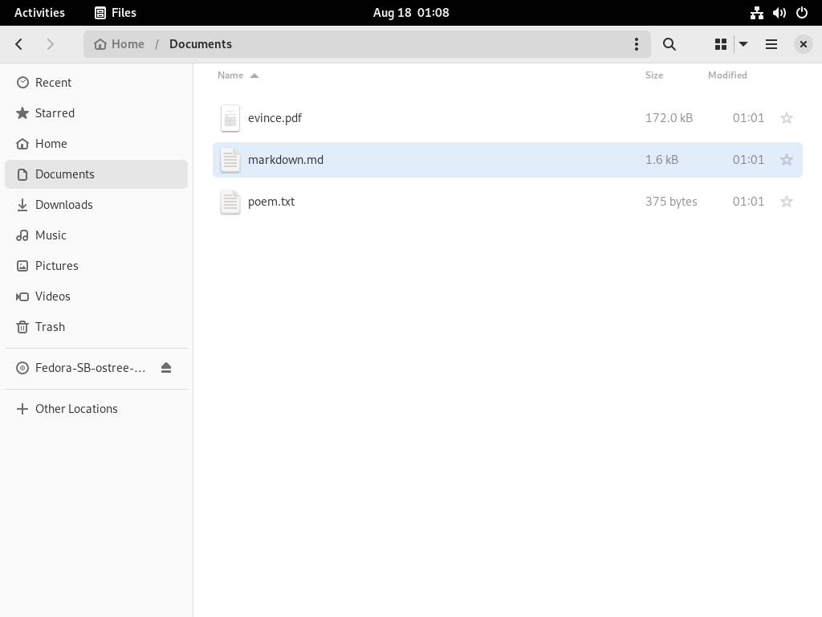Select the poem.txt file name
The image size is (822, 617).
point(271,202)
